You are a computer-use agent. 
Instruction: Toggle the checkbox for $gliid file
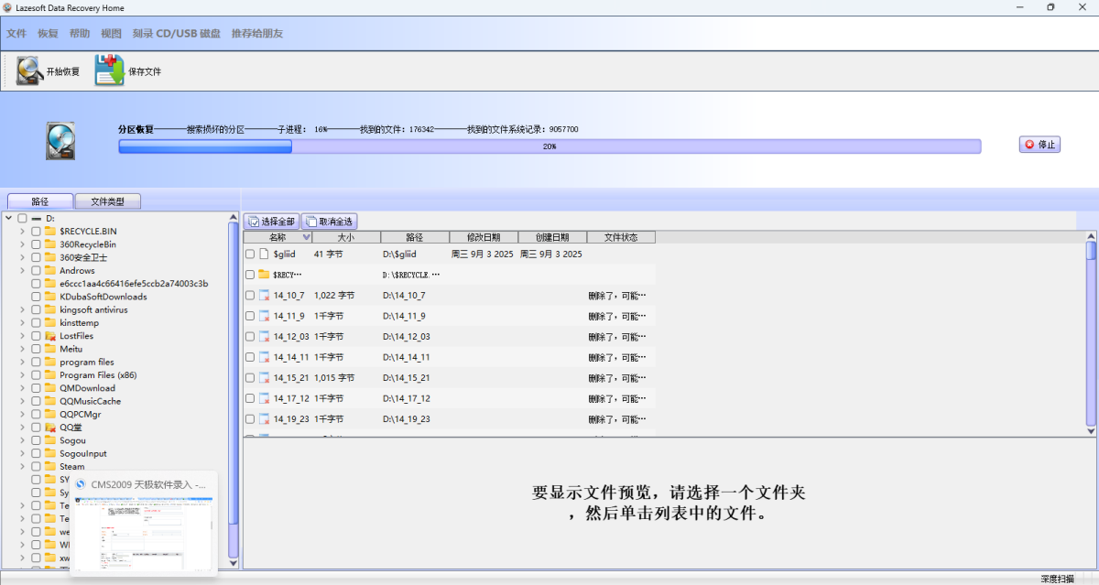[x=250, y=254]
